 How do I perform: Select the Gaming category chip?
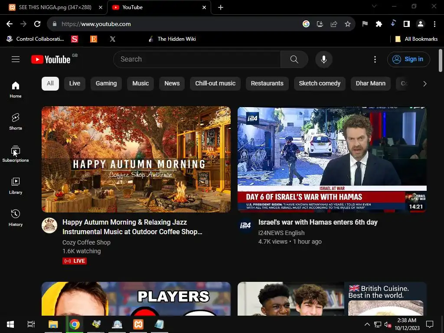pos(106,84)
